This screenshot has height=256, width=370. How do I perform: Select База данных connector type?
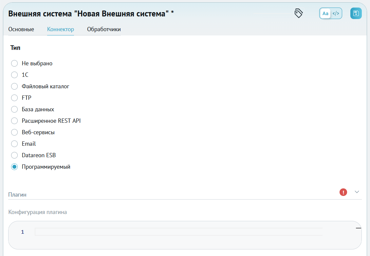click(14, 109)
